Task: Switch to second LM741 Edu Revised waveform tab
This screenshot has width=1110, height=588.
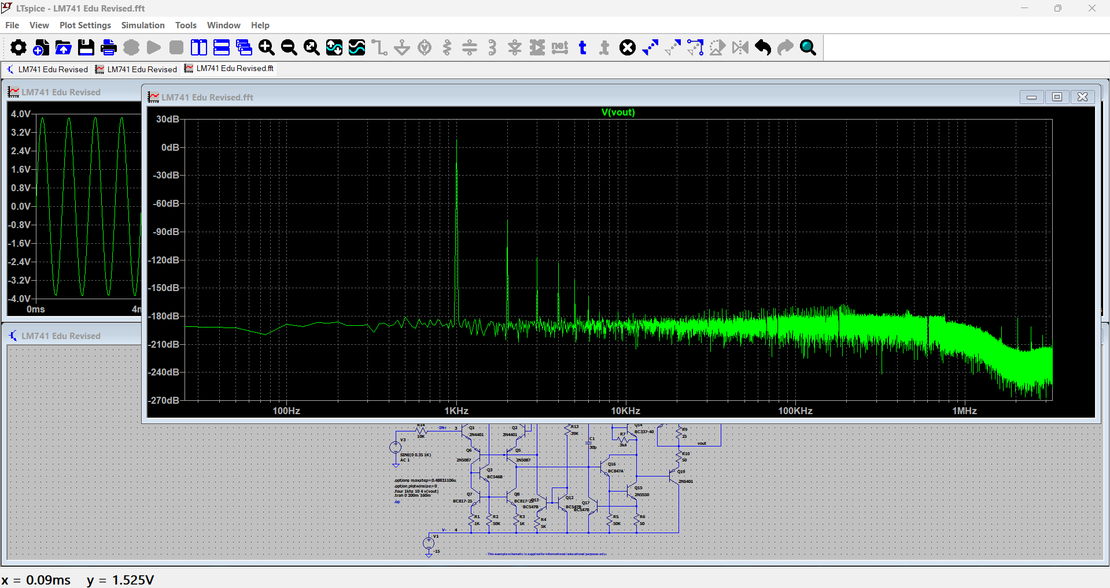Action: click(x=137, y=69)
